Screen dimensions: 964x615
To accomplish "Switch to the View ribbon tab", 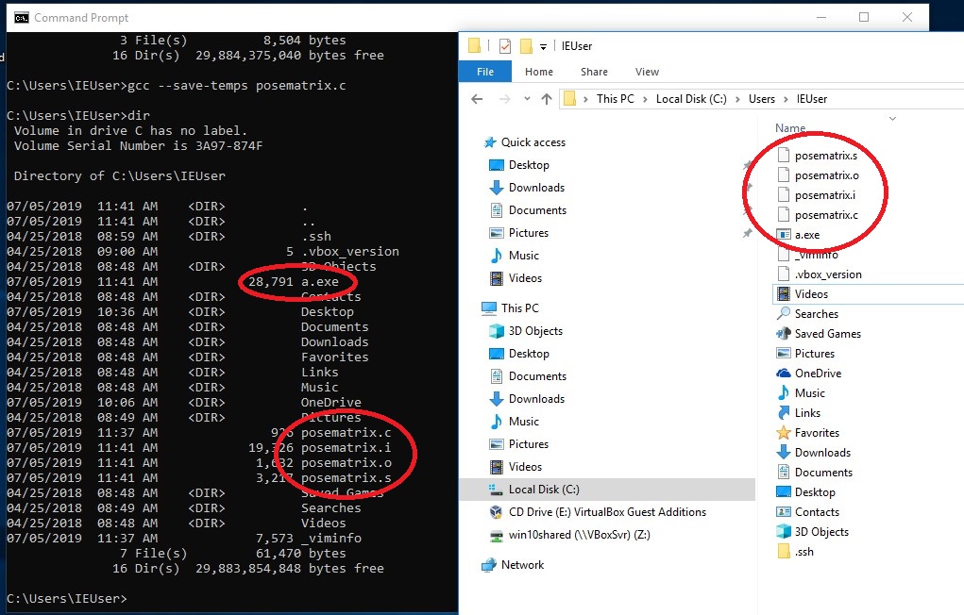I will [x=647, y=71].
